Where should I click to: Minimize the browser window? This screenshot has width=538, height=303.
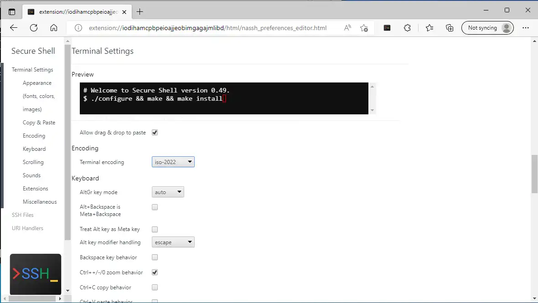click(486, 10)
